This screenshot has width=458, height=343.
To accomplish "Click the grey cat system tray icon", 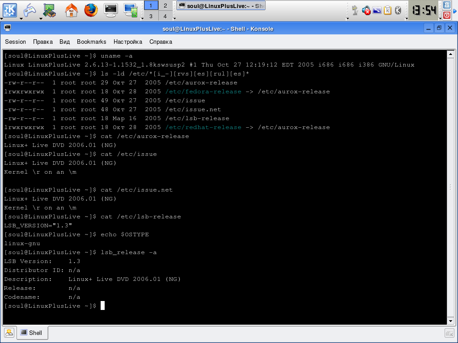I will 355,11.
